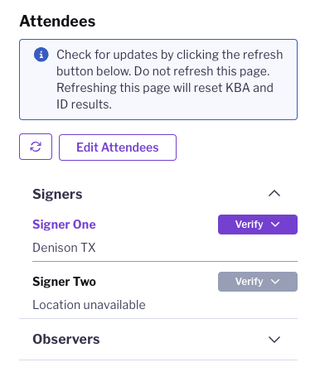The image size is (315, 372).
Task: Click the refresh attendees icon button
Action: [x=36, y=147]
